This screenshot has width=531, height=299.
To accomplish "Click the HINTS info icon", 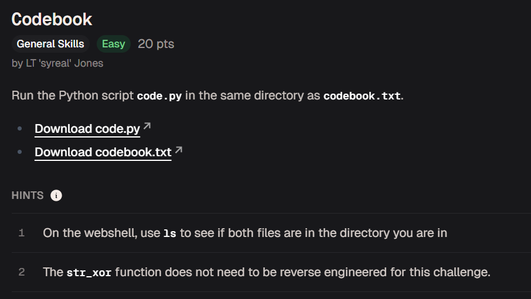I will coord(56,195).
